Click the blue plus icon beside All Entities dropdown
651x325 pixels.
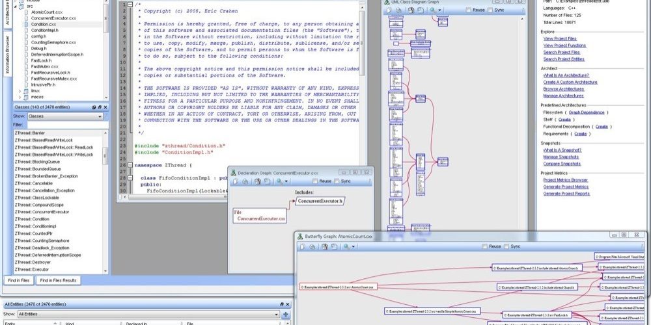coord(286,314)
